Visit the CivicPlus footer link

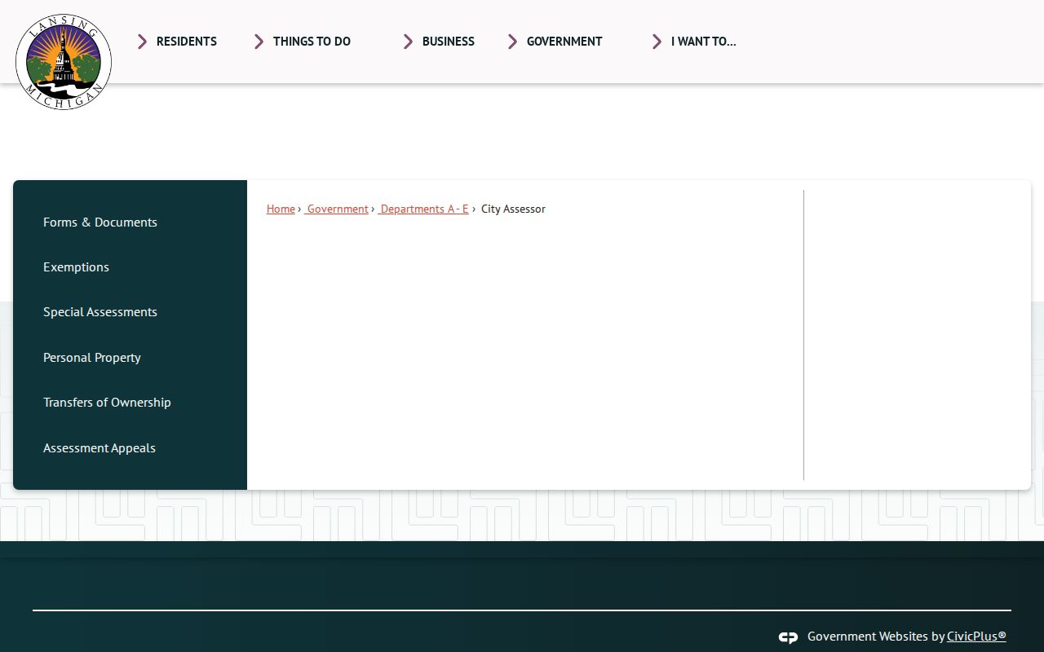point(976,637)
